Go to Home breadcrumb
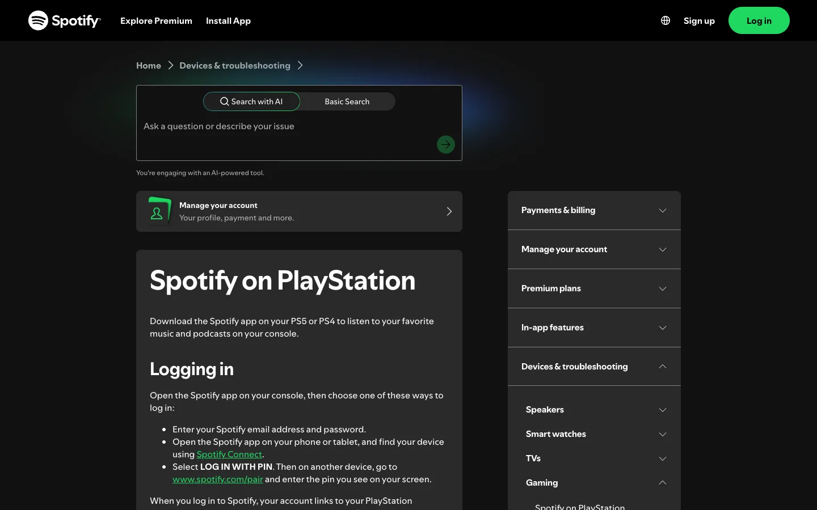 click(x=149, y=66)
